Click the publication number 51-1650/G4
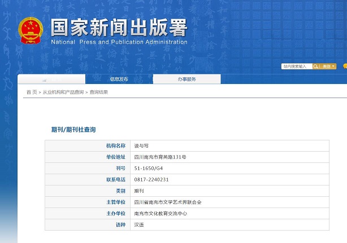 (x=149, y=169)
